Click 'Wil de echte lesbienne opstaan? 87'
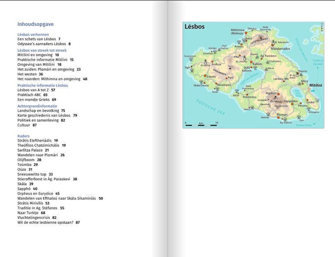The width and height of the screenshot is (335, 257). click(x=49, y=222)
